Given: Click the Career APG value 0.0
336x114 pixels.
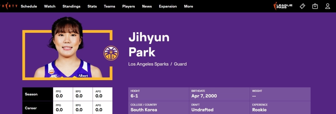Looking at the screenshot, I should coord(99,110).
